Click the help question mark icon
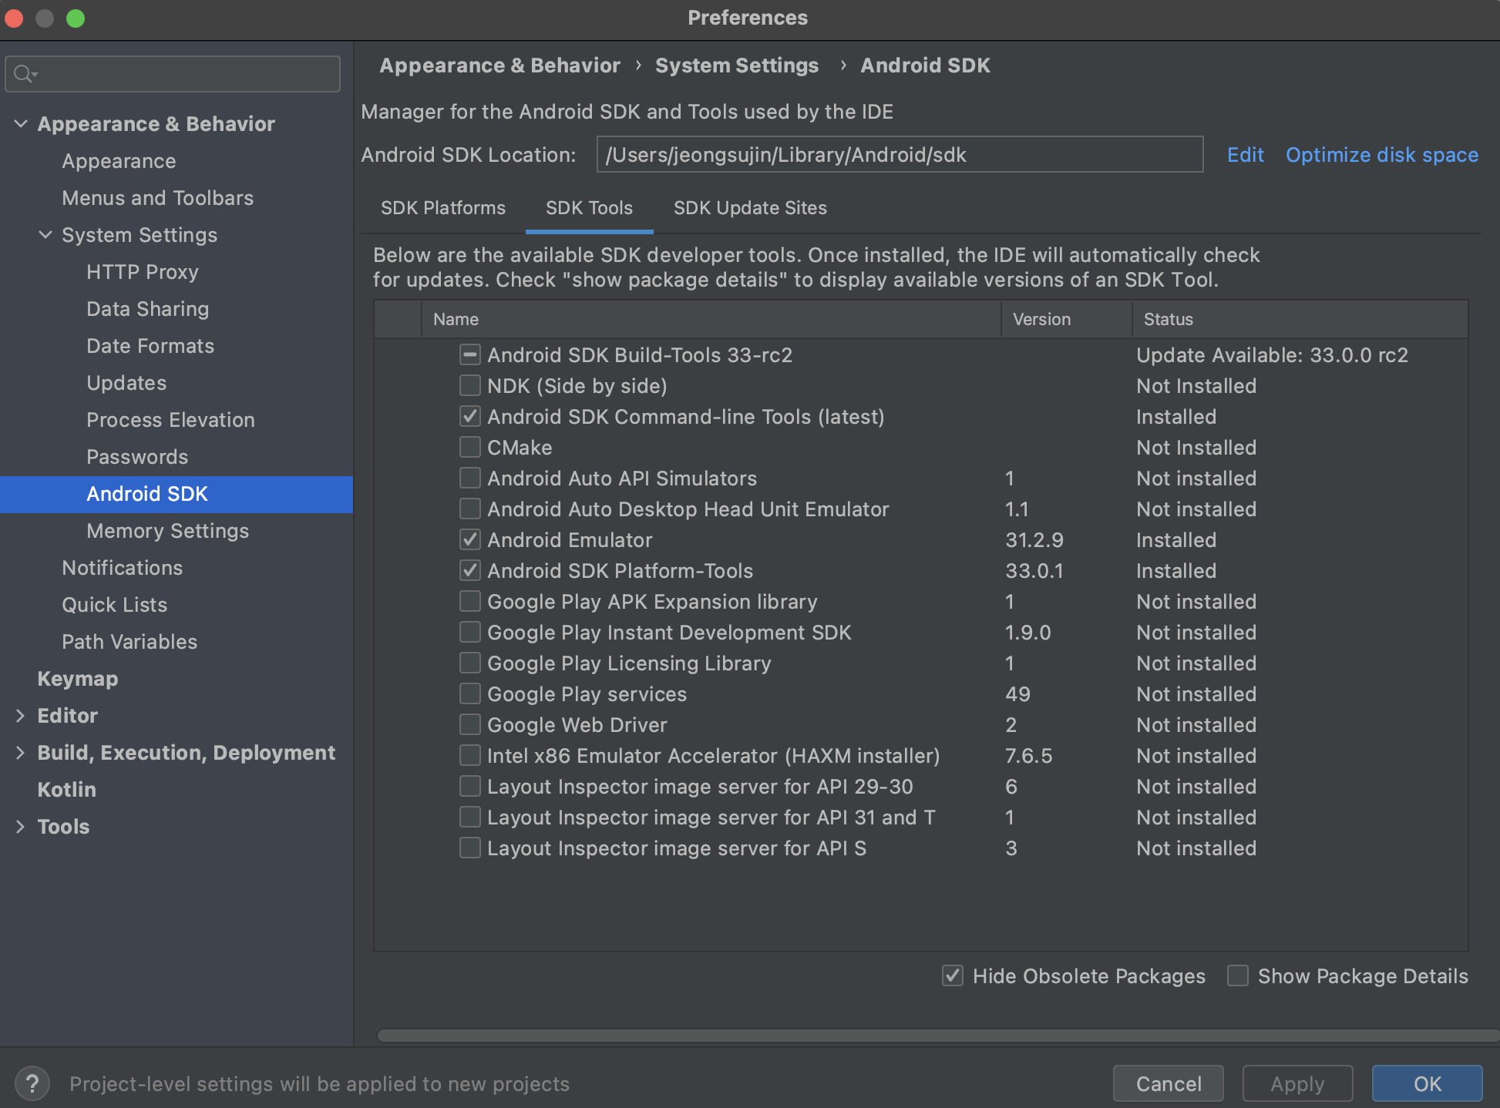This screenshot has width=1500, height=1108. 32,1084
